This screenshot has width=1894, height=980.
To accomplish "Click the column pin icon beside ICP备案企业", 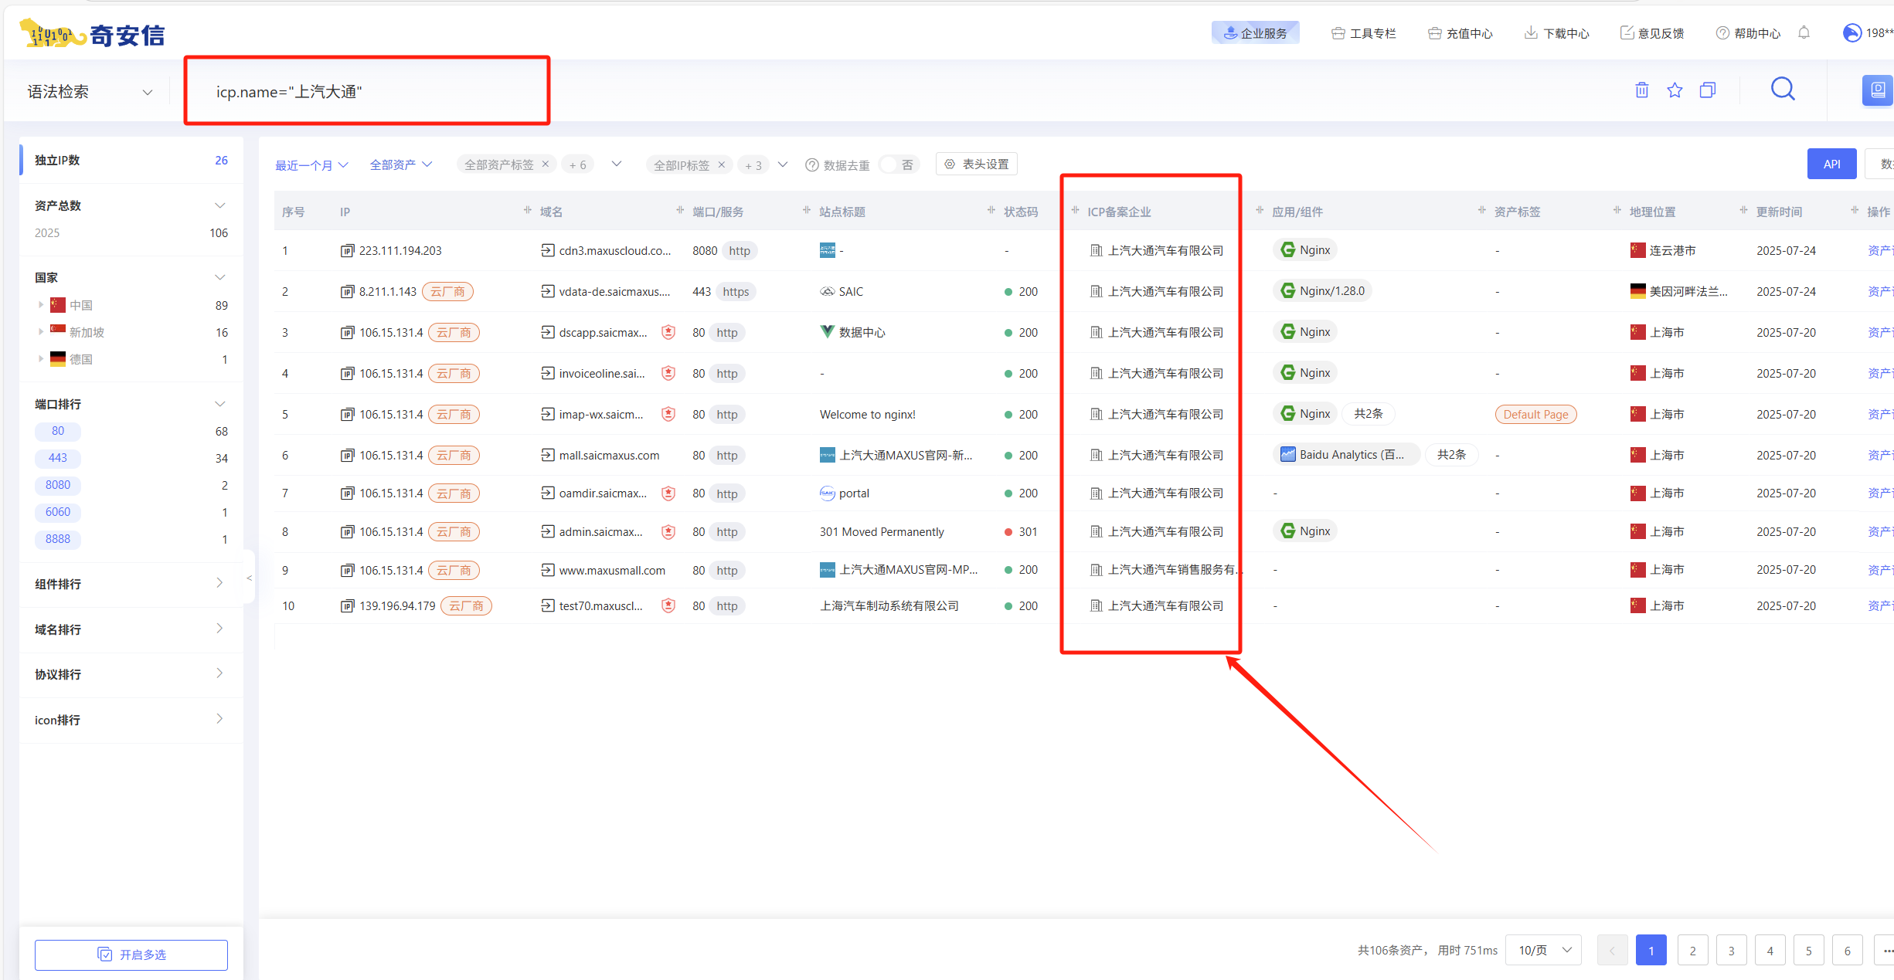I will tap(1075, 210).
